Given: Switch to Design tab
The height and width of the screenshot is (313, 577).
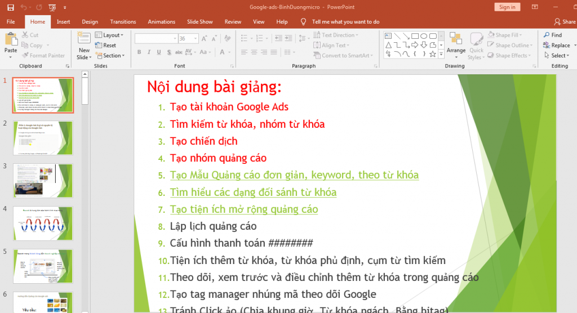Looking at the screenshot, I should 90,22.
